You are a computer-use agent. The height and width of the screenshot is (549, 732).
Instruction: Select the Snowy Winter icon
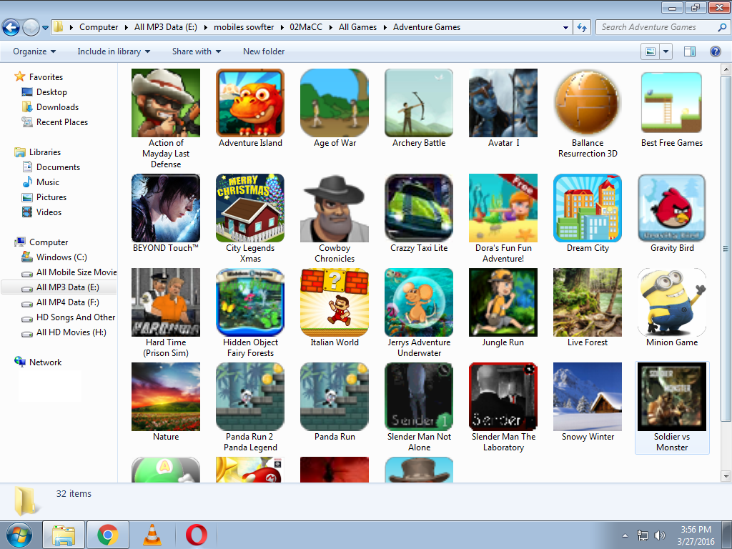(x=588, y=396)
